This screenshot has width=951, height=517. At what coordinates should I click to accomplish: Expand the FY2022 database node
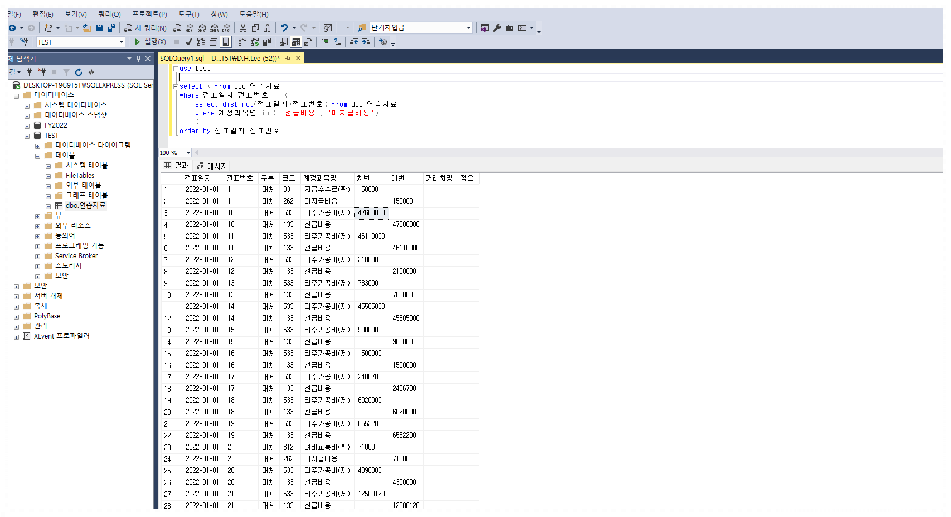(x=27, y=126)
